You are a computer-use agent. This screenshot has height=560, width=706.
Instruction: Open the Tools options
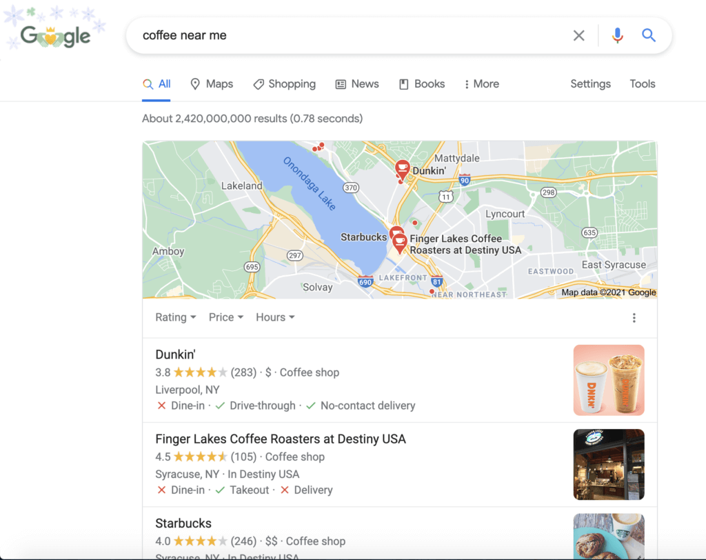point(642,83)
